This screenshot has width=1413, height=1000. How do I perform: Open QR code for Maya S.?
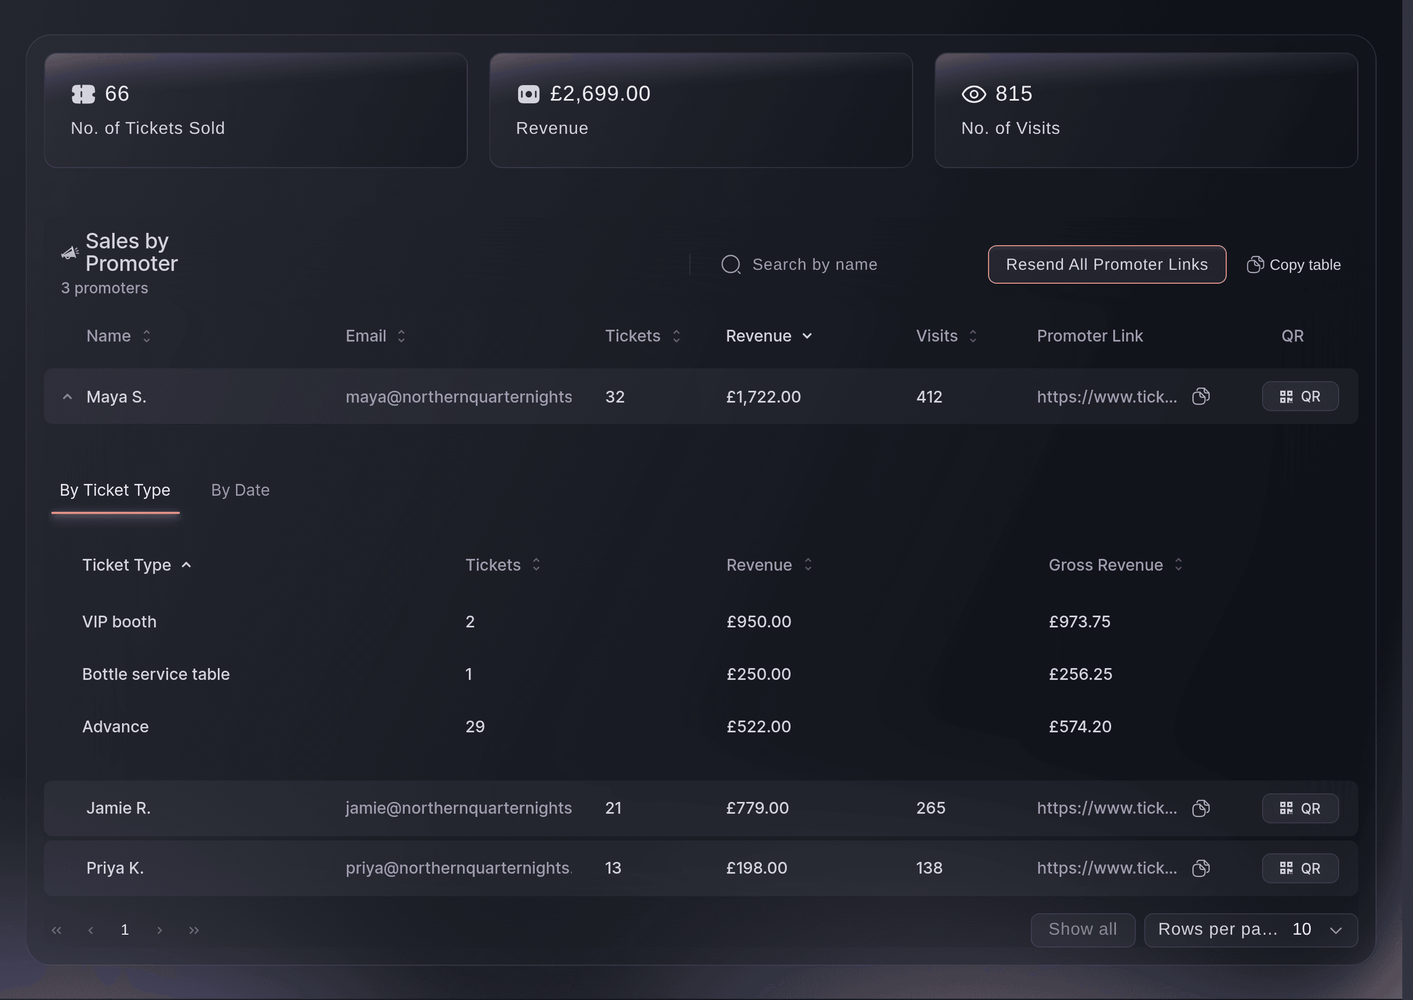click(1300, 397)
